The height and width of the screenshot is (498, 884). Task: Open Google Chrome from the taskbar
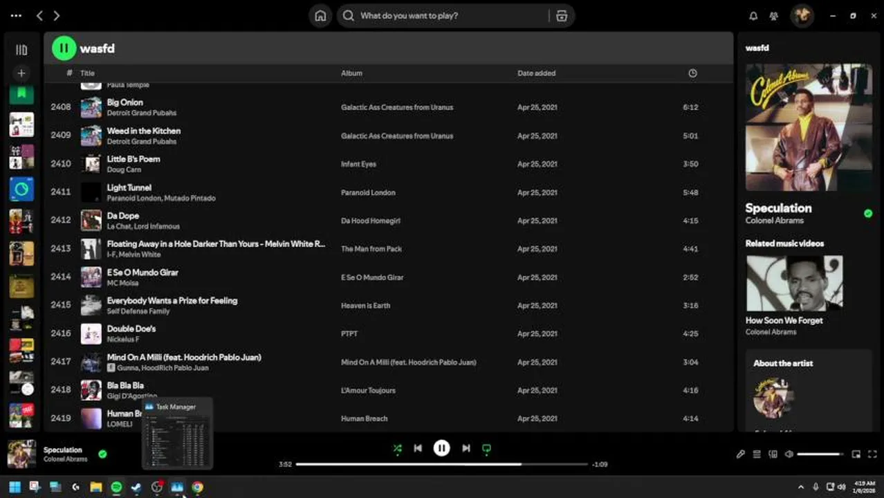click(198, 487)
